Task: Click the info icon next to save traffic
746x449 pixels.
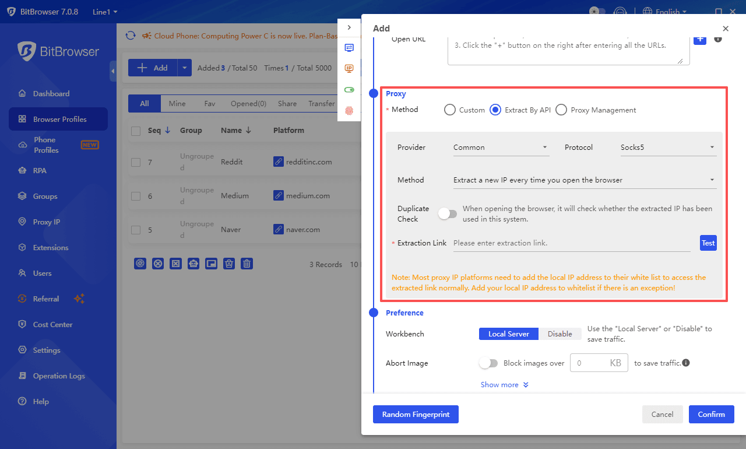Action: [686, 363]
